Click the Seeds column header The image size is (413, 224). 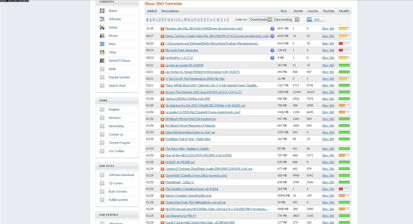(298, 11)
